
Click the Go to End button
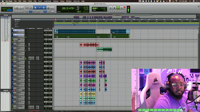pyautogui.click(x=122, y=12)
